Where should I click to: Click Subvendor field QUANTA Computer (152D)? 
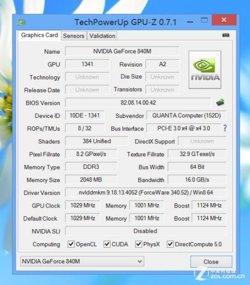point(186,116)
